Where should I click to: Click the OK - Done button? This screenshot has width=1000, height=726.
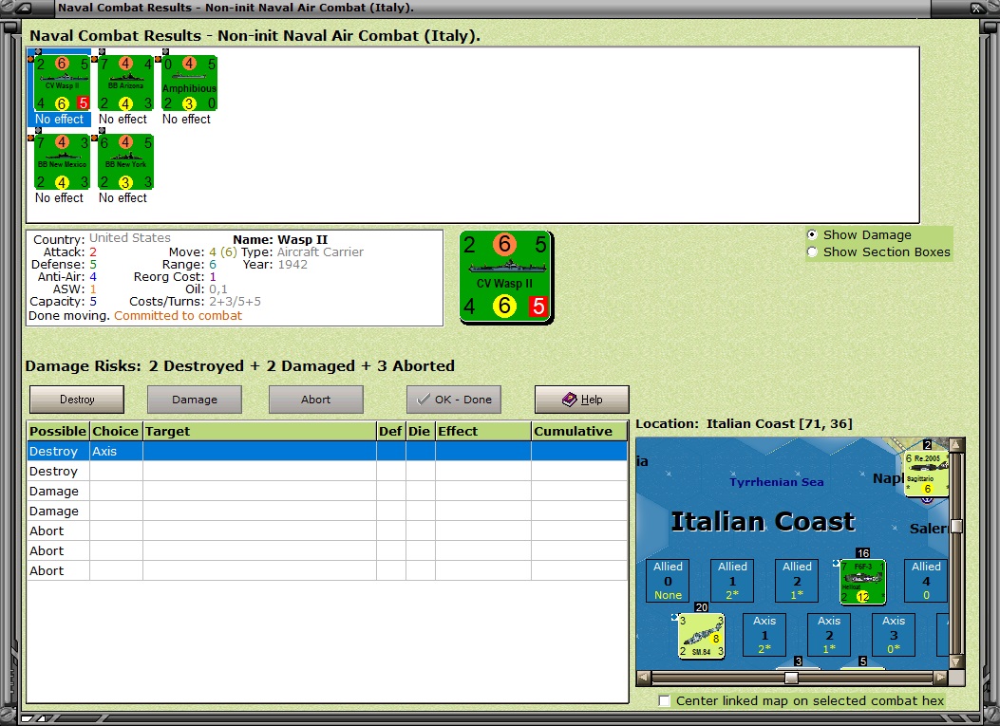click(453, 400)
